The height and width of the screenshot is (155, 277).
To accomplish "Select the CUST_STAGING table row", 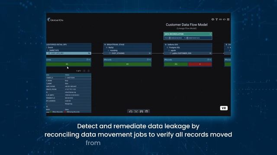I will [127, 53].
